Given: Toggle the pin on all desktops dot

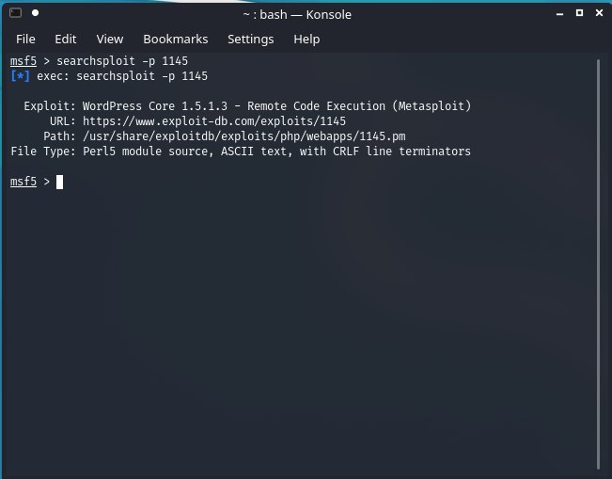Looking at the screenshot, I should pos(35,15).
